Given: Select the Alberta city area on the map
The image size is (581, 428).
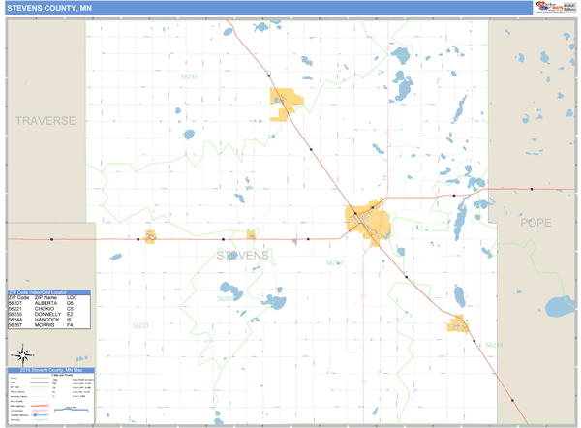Looking at the screenshot, I should pos(251,234).
